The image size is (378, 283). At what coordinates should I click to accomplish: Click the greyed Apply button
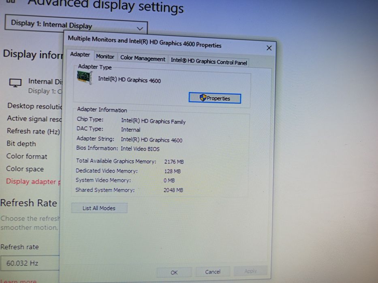coord(250,271)
